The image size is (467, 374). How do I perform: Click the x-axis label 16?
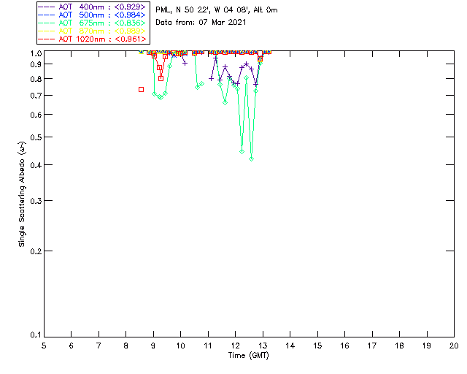pyautogui.click(x=344, y=346)
